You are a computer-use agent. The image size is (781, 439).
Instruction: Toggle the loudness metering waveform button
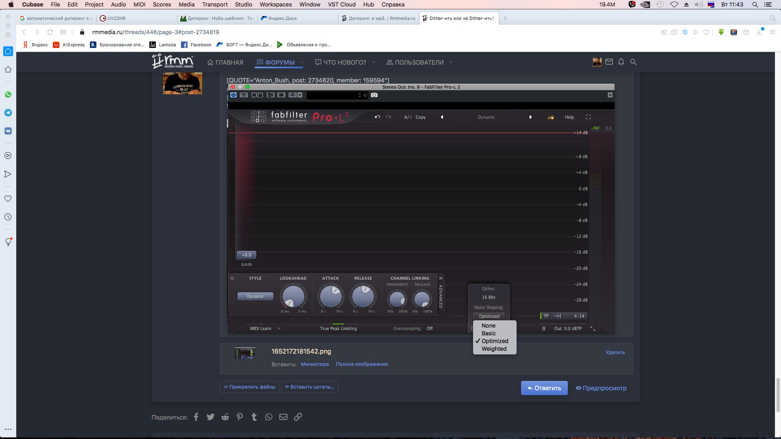pos(557,316)
